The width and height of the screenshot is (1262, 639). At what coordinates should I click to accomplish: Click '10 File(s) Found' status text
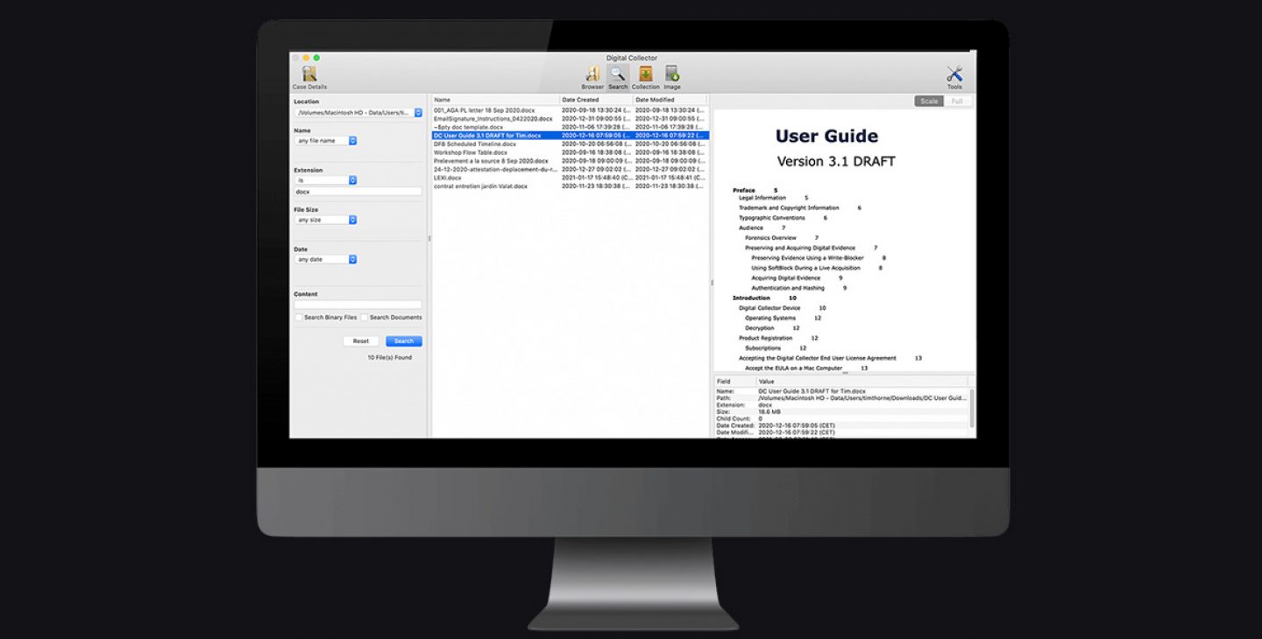coord(389,358)
